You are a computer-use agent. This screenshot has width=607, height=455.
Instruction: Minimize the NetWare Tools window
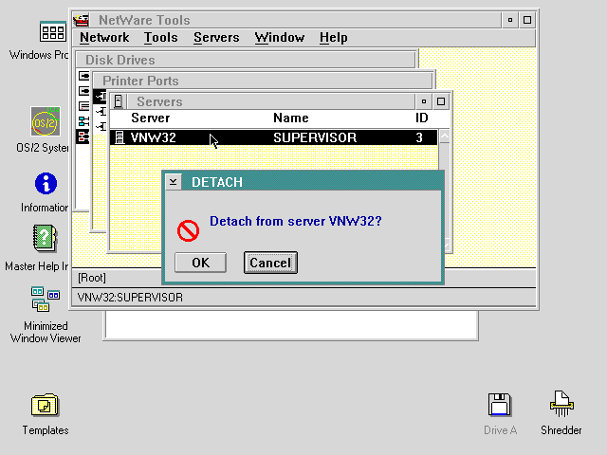click(510, 20)
